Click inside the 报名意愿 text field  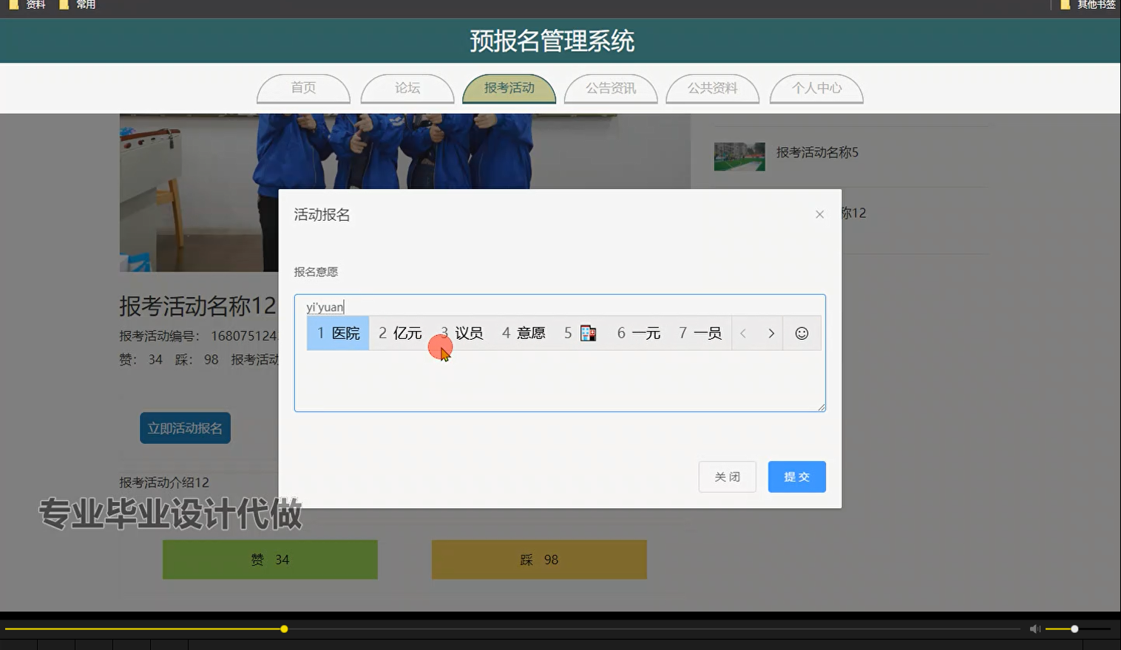[x=560, y=384]
